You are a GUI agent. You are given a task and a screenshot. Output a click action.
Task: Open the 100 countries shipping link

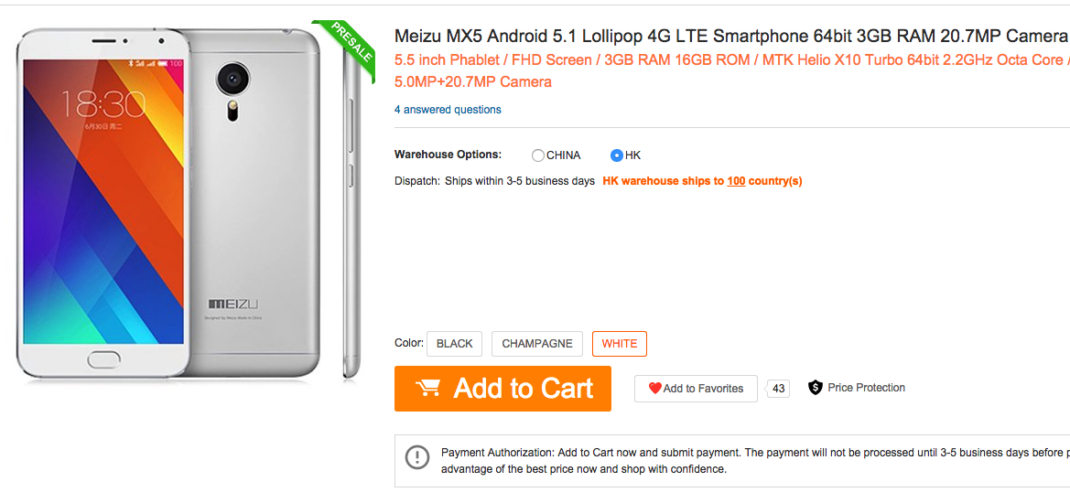click(x=736, y=181)
